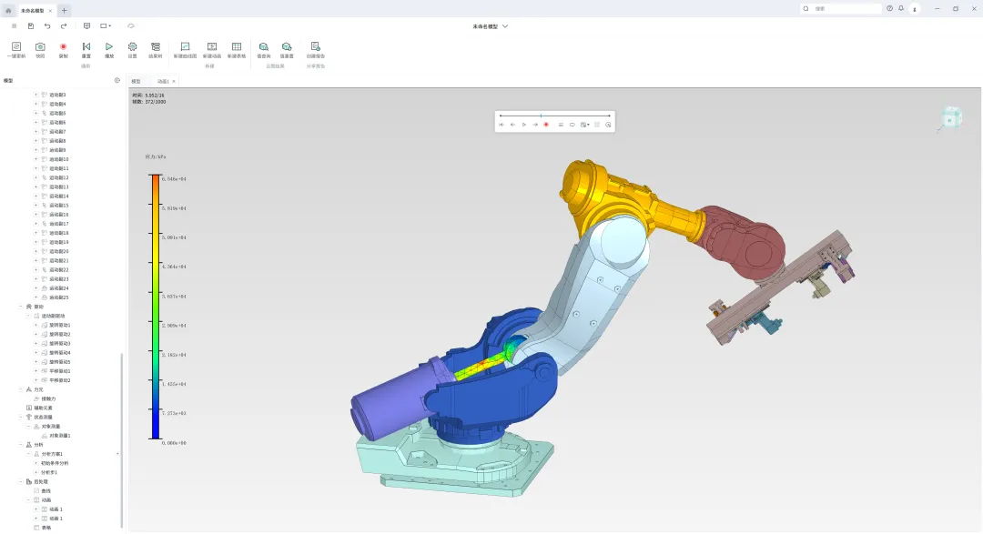Open the settings gear in the ribbon

(132, 47)
